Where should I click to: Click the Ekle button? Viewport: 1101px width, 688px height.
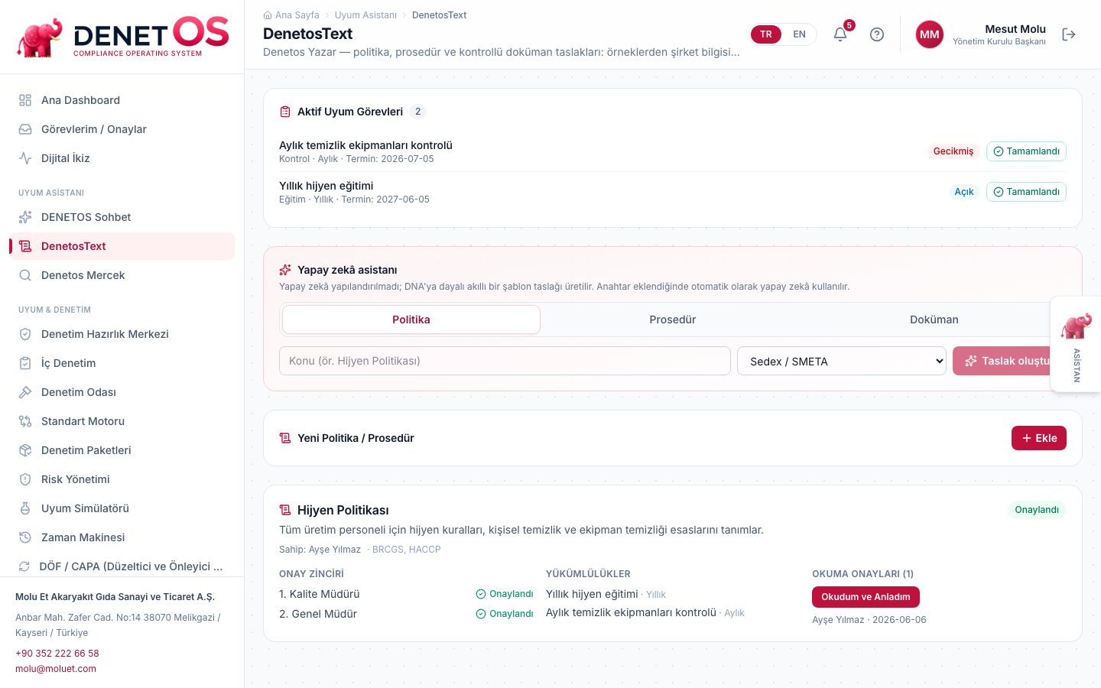point(1039,438)
